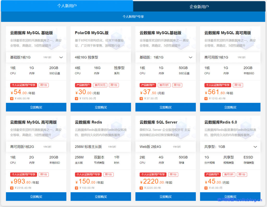Select the 个人新用户 tab
This screenshot has width=267, height=207.
point(67,5)
